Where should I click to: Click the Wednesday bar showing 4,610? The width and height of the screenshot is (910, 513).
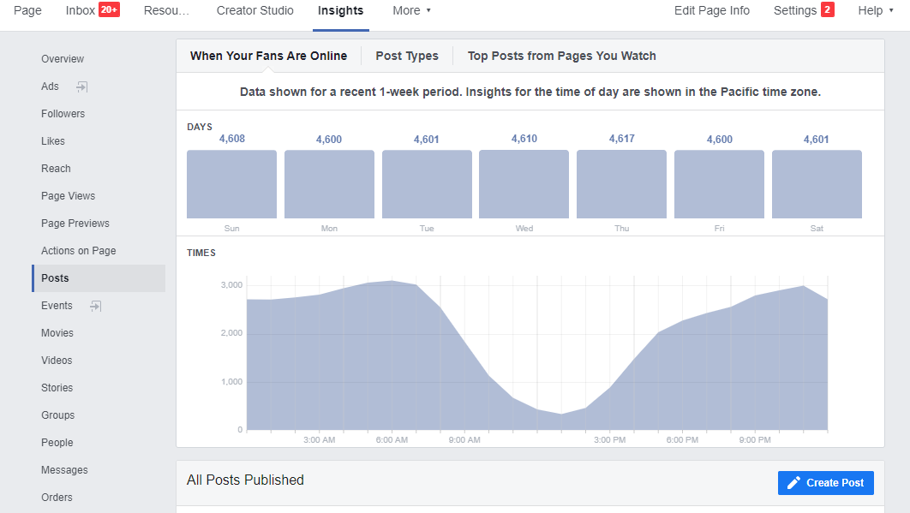tap(524, 184)
